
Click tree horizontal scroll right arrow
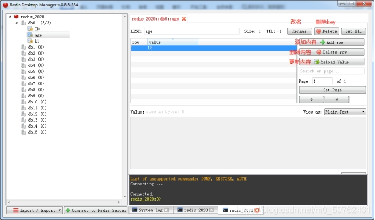119,202
